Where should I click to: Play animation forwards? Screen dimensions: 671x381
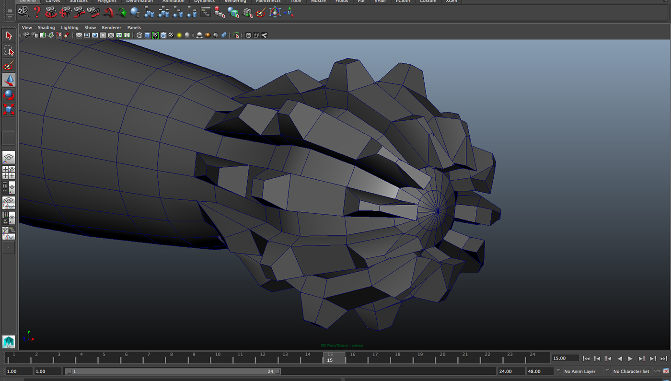click(x=630, y=358)
